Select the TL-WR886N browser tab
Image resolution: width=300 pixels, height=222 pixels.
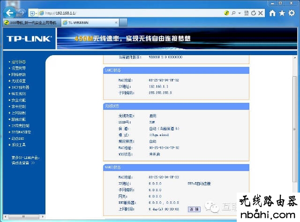[90, 22]
